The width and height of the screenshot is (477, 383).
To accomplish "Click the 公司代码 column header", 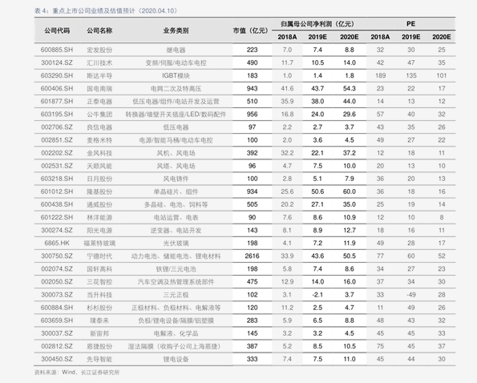I will 57,30.
